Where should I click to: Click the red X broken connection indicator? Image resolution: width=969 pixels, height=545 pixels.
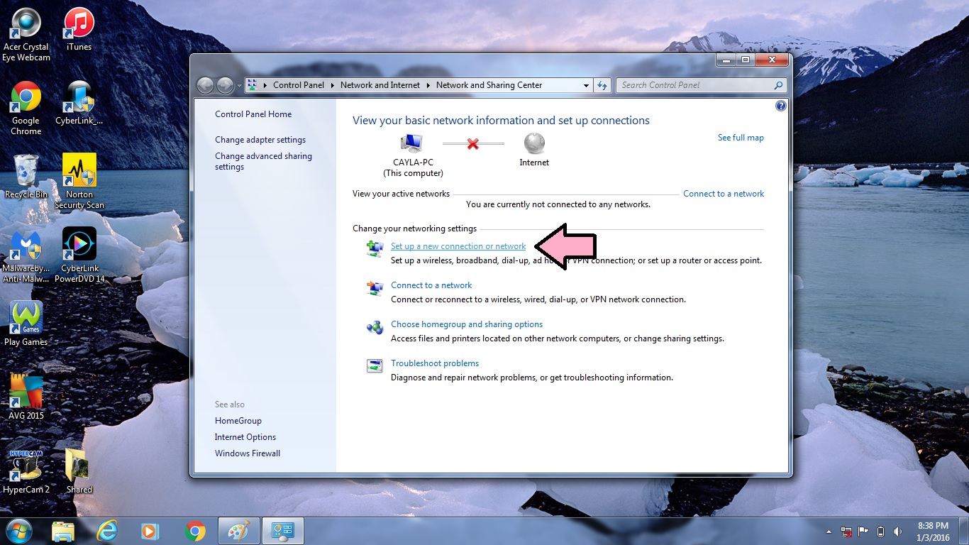pos(473,144)
